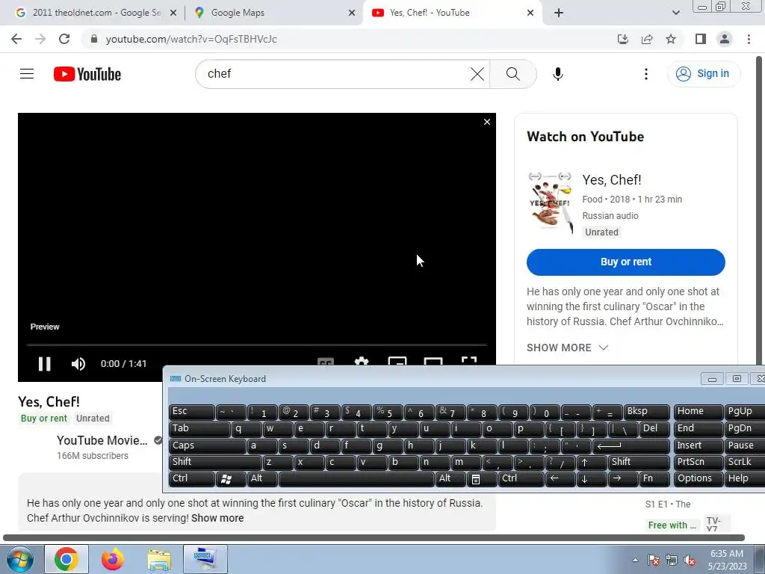Image resolution: width=765 pixels, height=574 pixels.
Task: Click the space bar key
Action: [356, 479]
